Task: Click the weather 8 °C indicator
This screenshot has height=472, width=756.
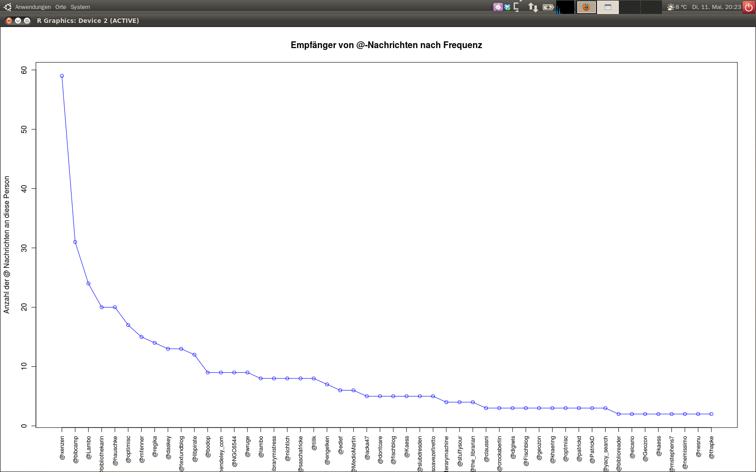Action: (x=677, y=7)
